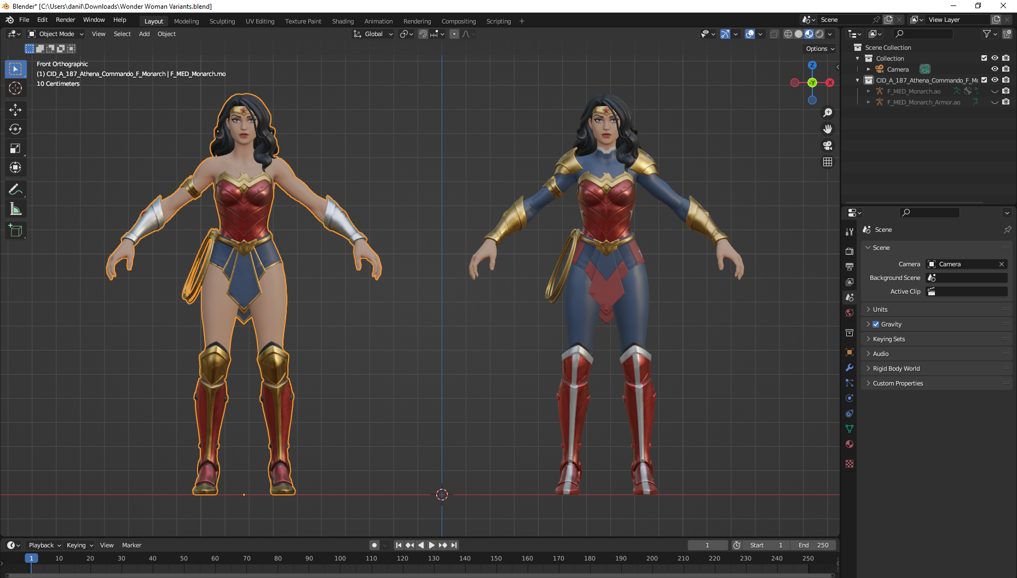Toggle the Gravity checkbox
The width and height of the screenshot is (1017, 578).
tap(876, 324)
